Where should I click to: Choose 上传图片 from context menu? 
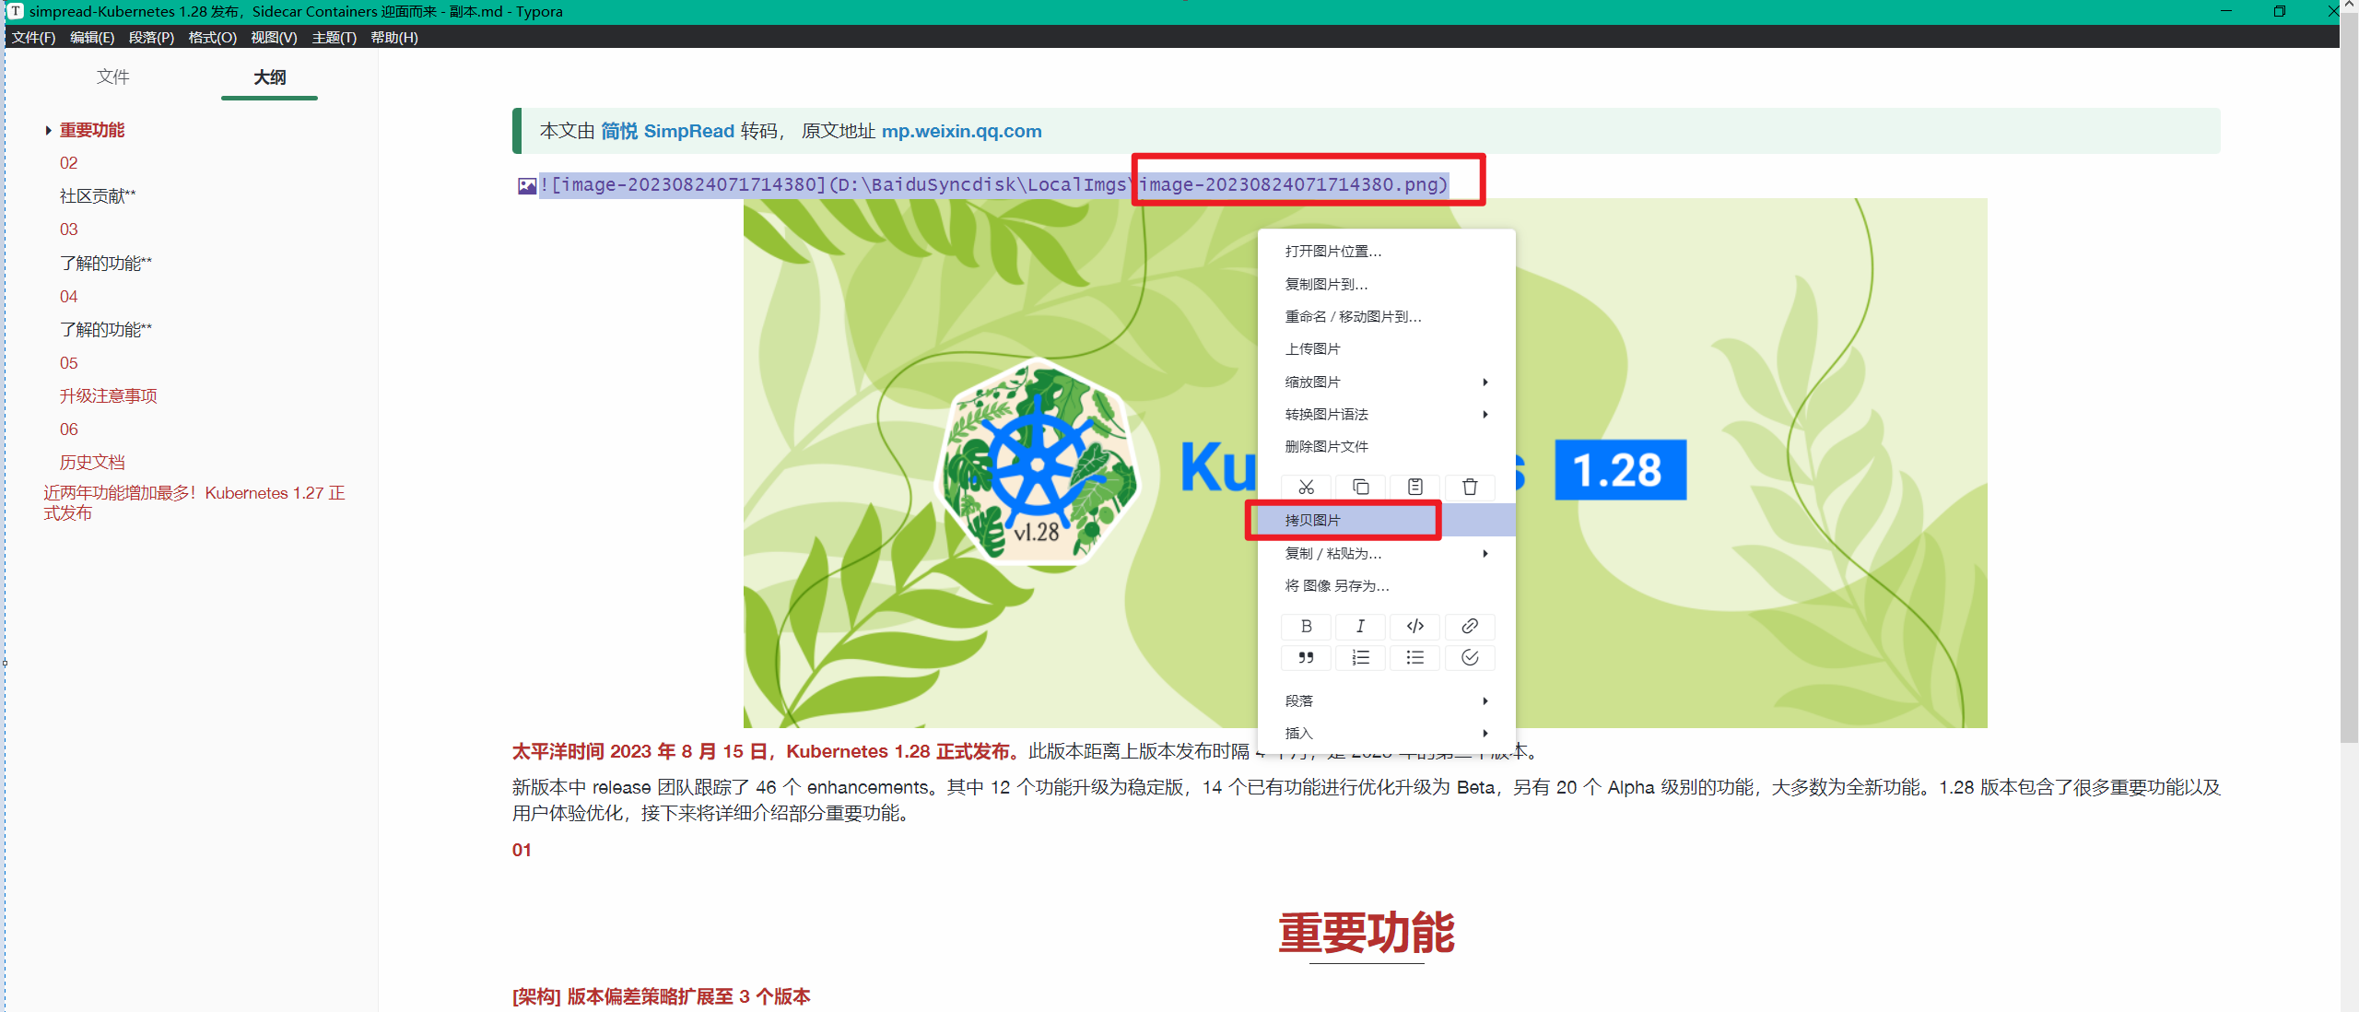tap(1386, 349)
